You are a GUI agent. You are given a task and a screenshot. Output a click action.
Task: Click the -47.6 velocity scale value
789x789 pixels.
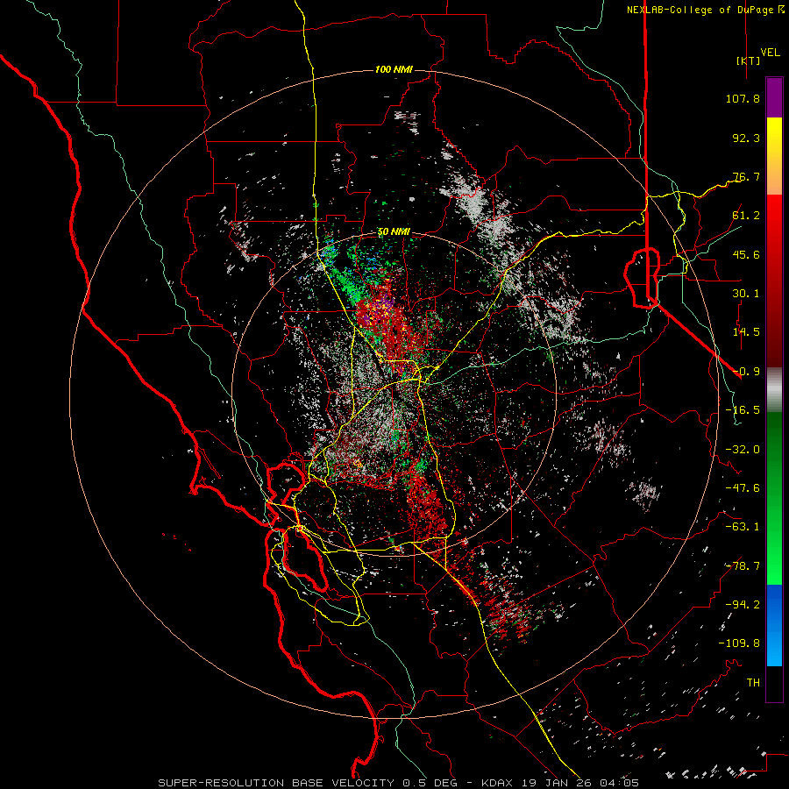click(x=743, y=488)
